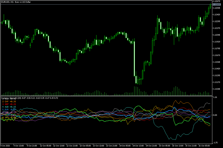
Task: Click the 12 Oct 13:00 time label
Action: (59, 146)
